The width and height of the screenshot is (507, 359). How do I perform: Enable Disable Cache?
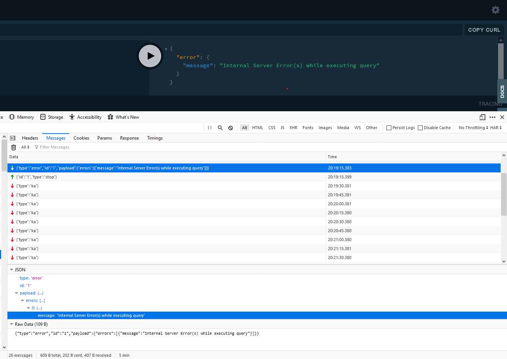[x=420, y=127]
